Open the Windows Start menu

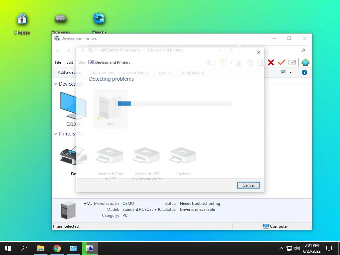[x=8, y=248]
